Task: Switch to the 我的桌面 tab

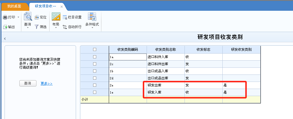Action: tap(14, 6)
